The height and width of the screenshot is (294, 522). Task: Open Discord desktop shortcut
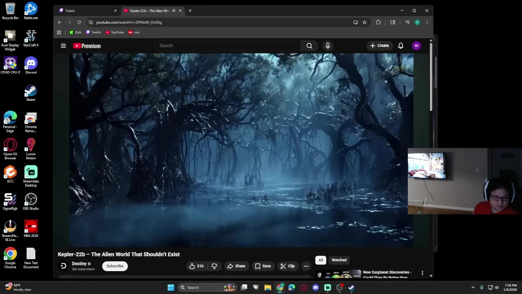coord(31,66)
